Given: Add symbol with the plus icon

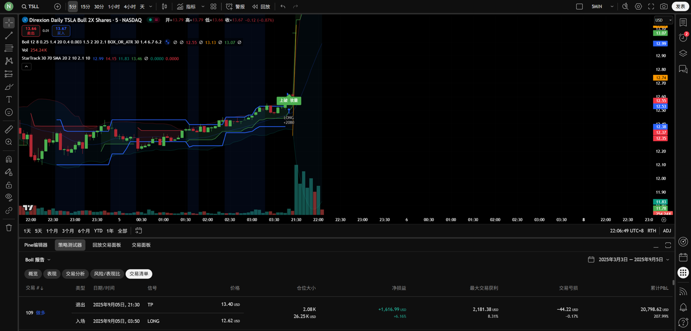Looking at the screenshot, I should 57,6.
